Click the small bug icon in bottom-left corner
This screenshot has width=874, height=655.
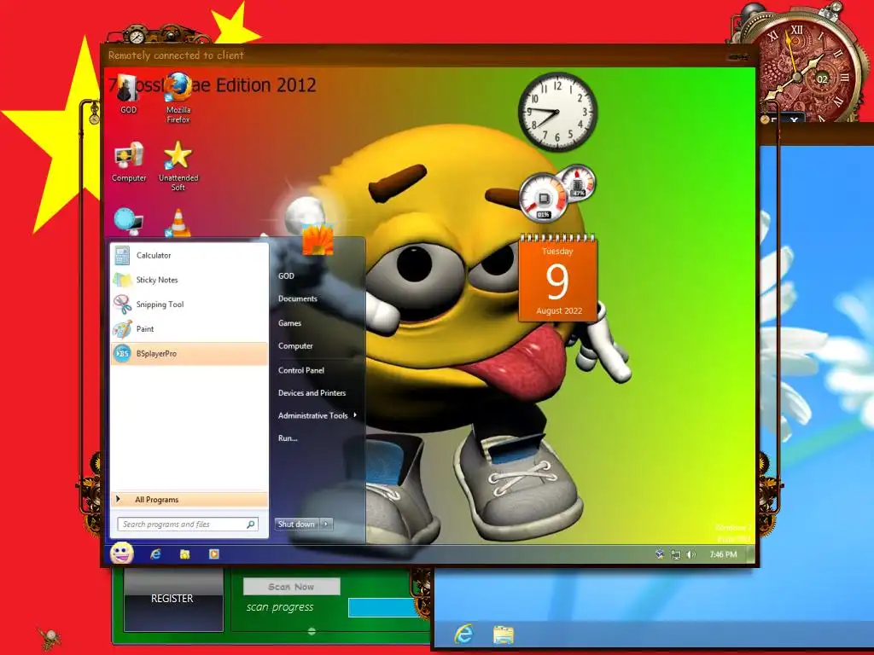coord(50,636)
